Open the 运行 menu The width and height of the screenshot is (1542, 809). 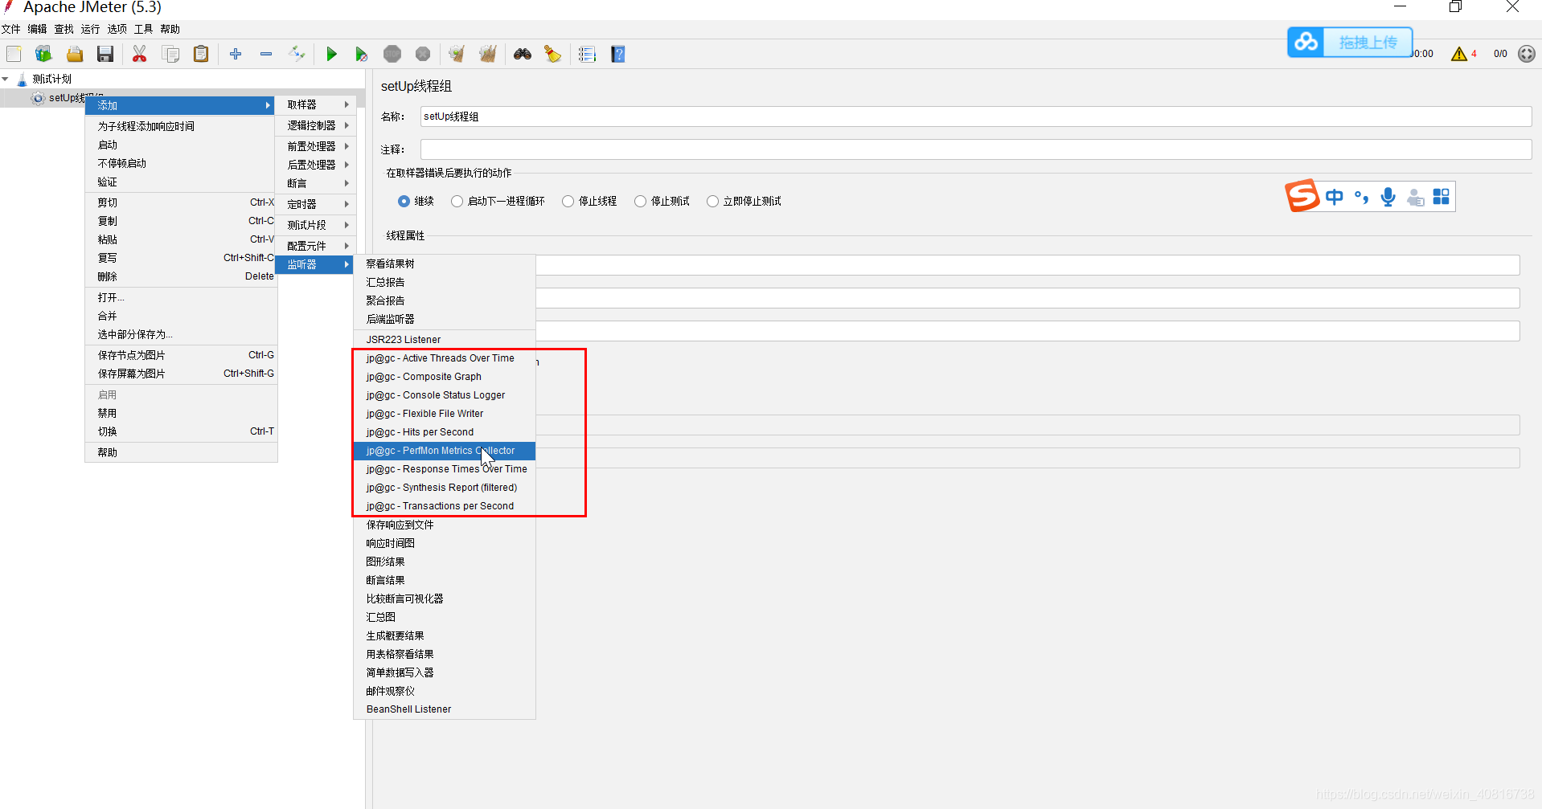(x=90, y=29)
